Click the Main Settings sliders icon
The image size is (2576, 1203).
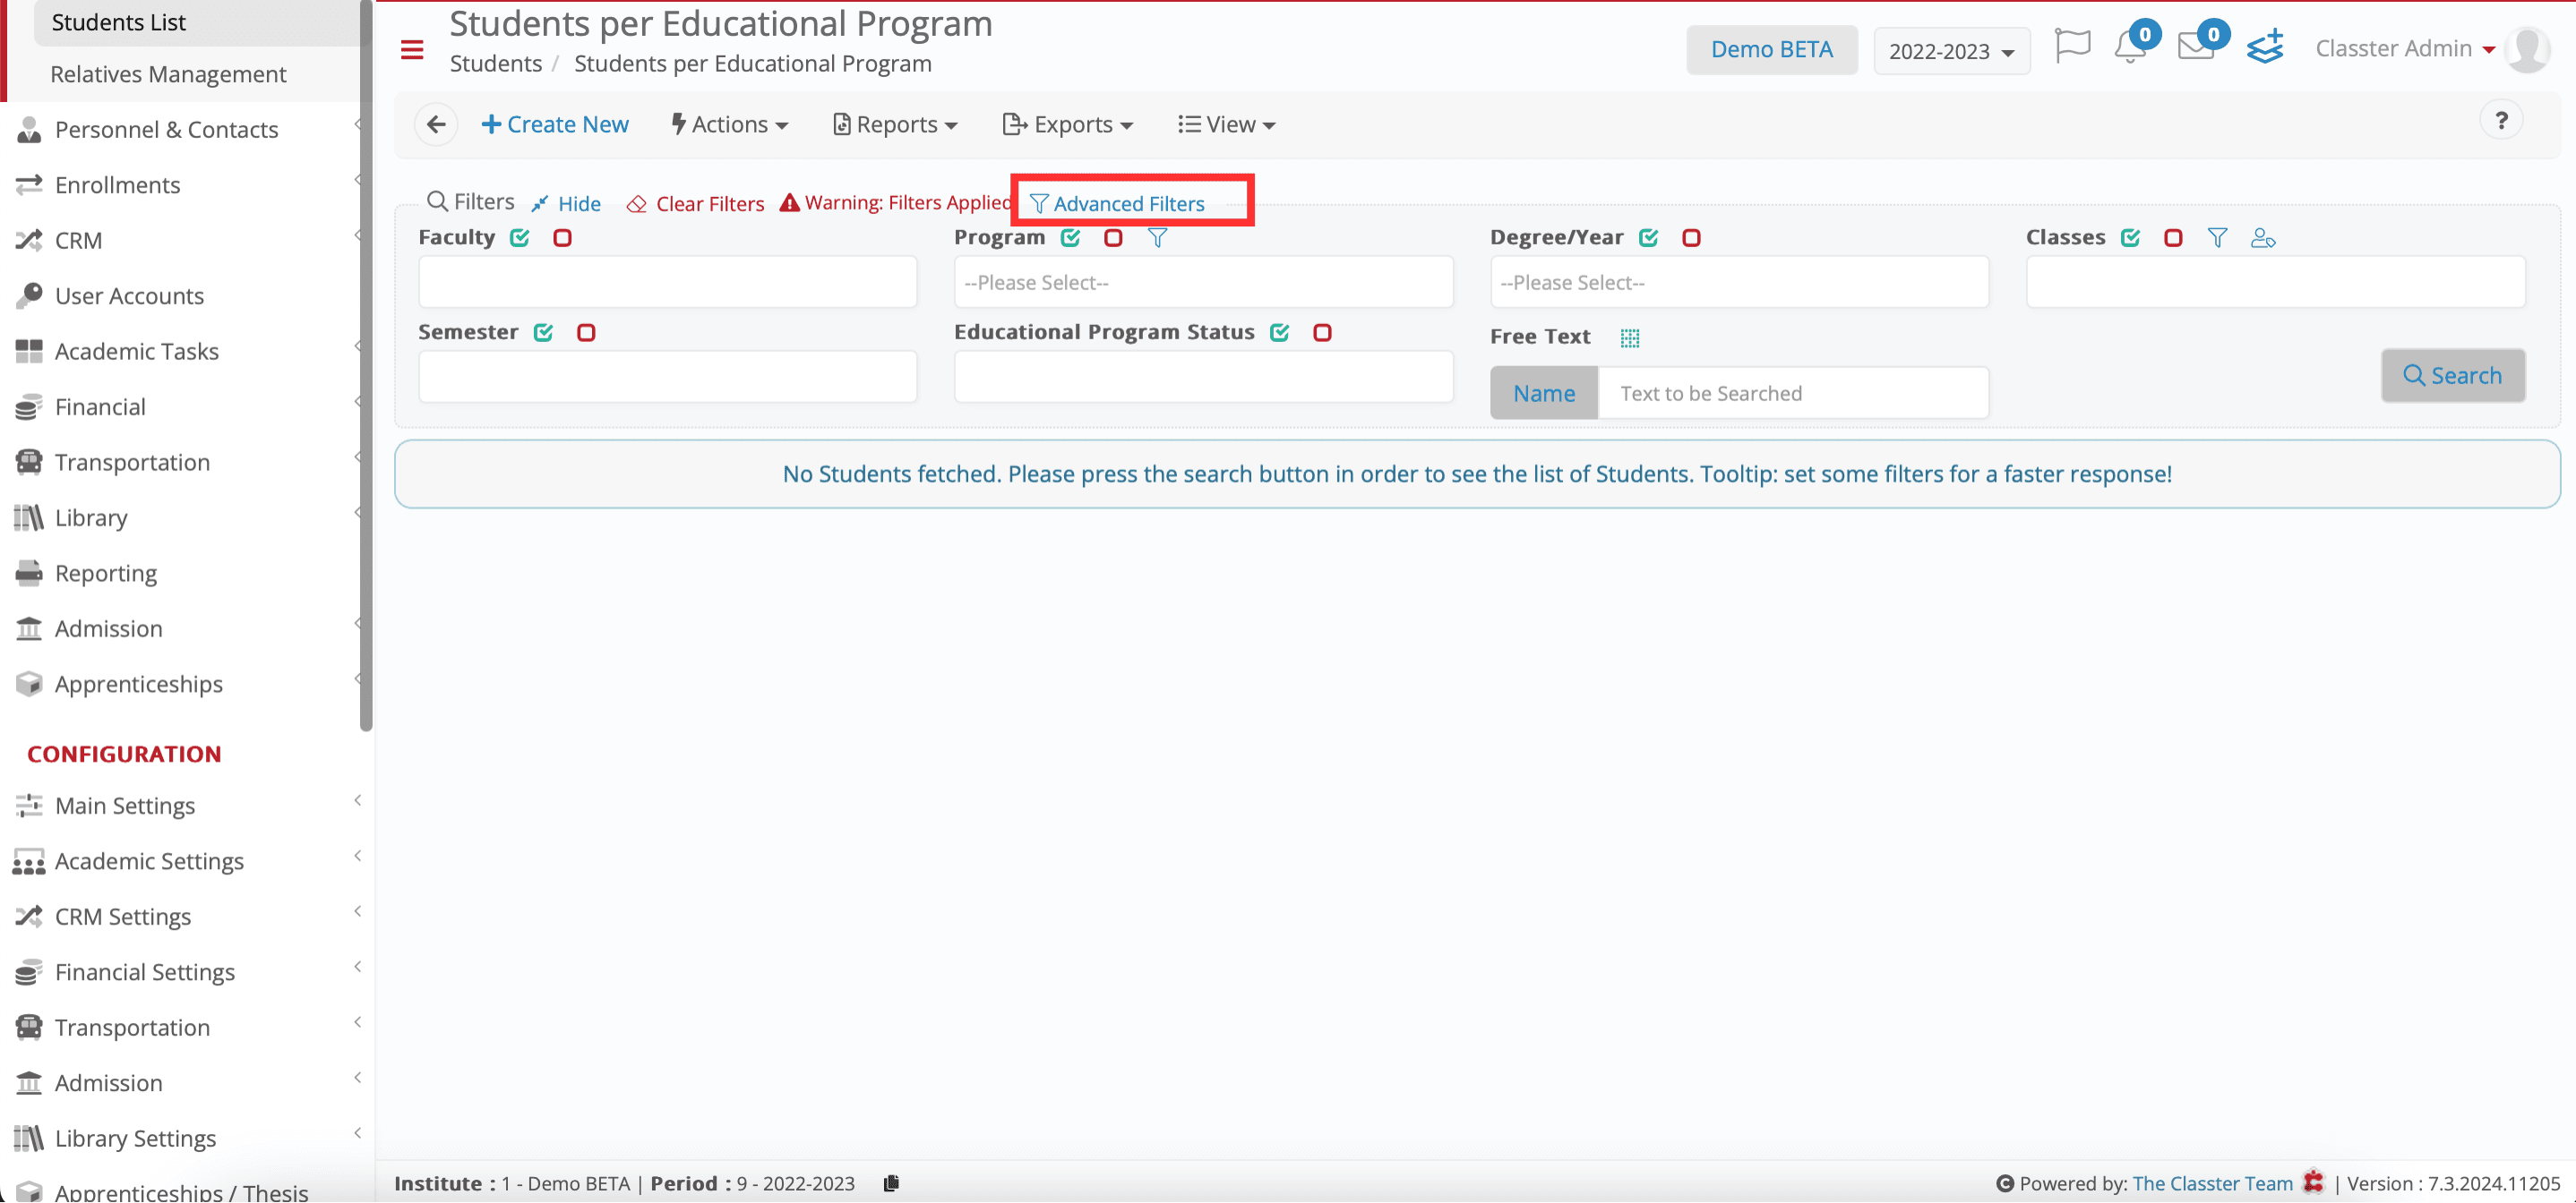pos(29,806)
